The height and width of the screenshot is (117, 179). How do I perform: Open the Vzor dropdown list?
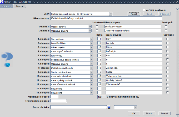click(111, 14)
